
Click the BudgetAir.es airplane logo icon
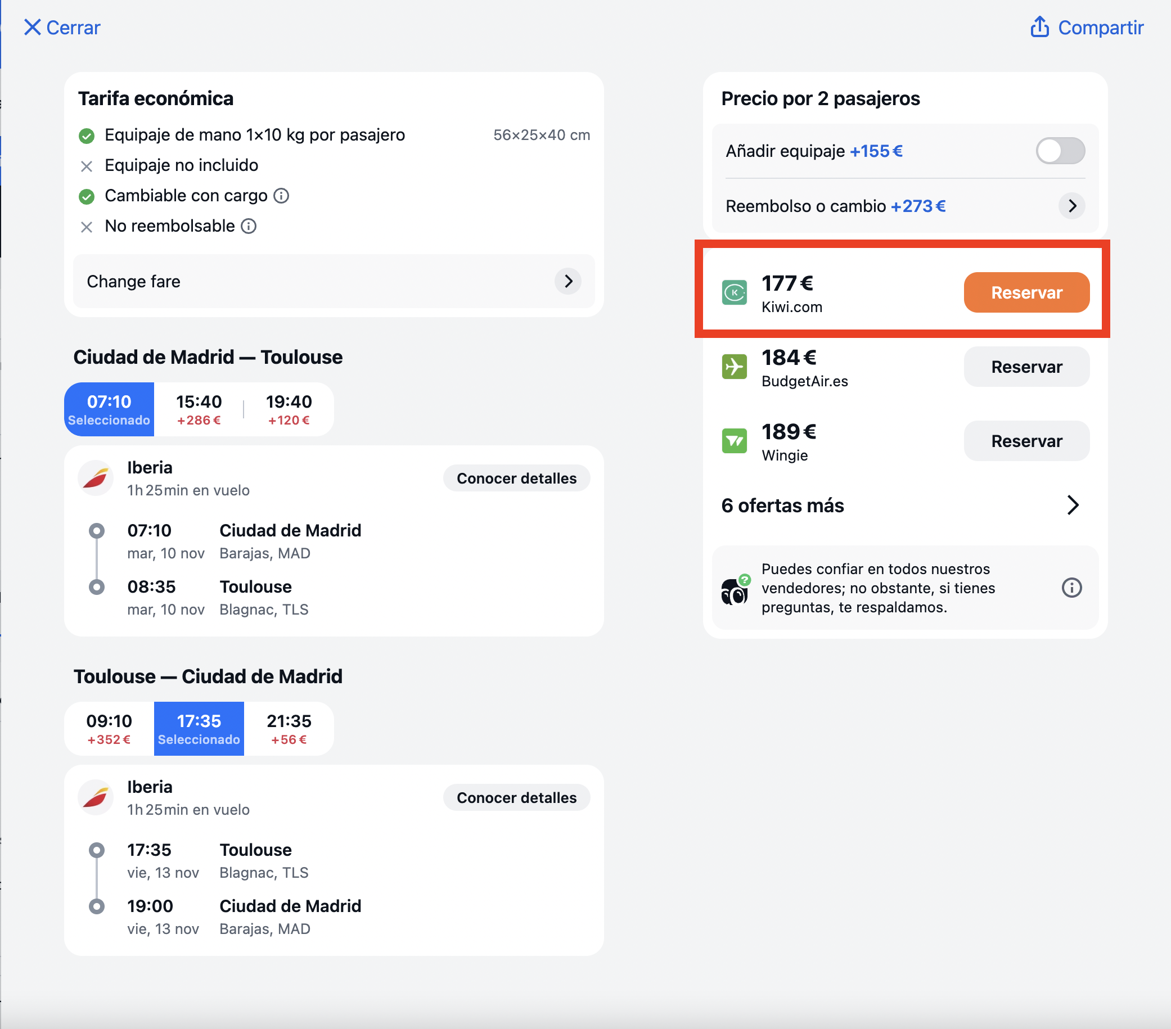tap(734, 367)
